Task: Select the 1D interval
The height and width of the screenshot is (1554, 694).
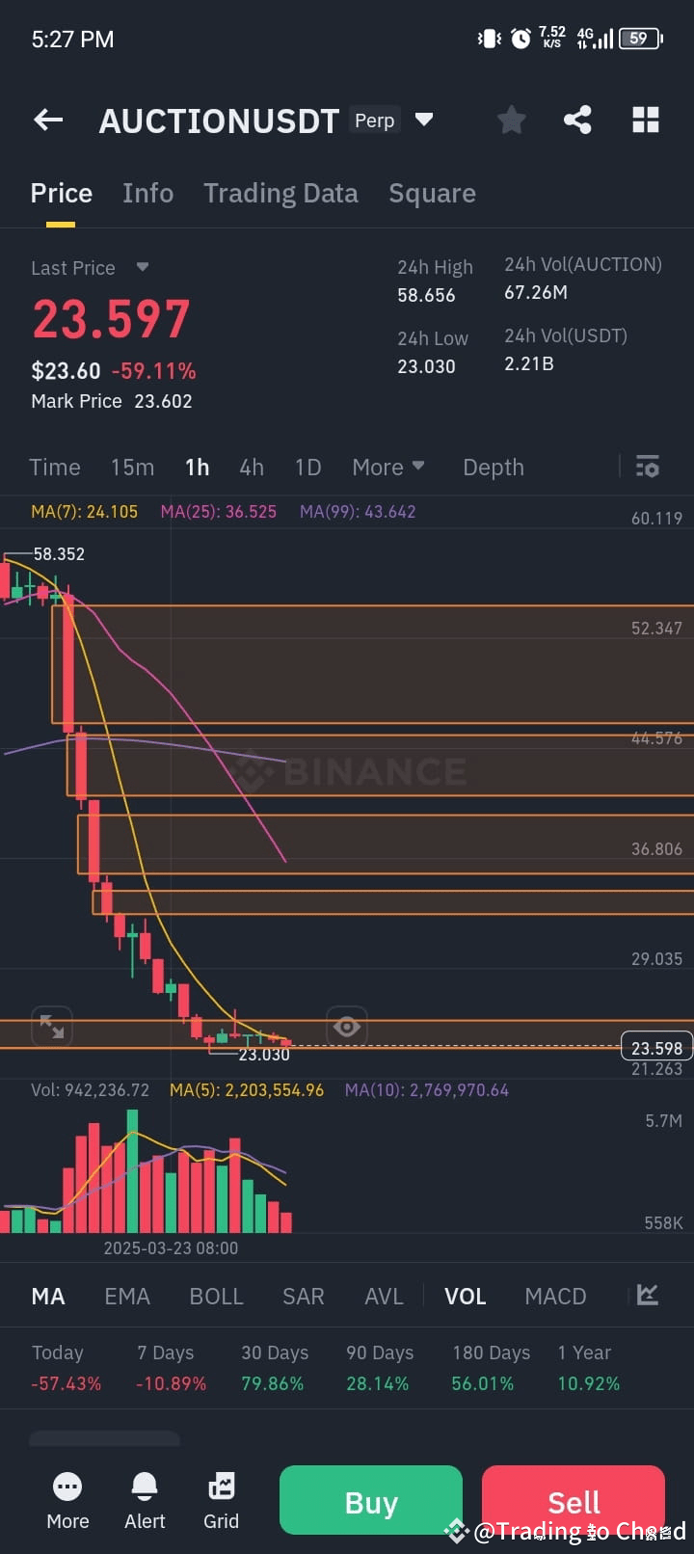Action: [x=307, y=468]
